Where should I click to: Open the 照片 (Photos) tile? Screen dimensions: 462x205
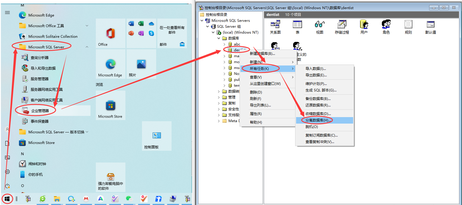(x=141, y=64)
